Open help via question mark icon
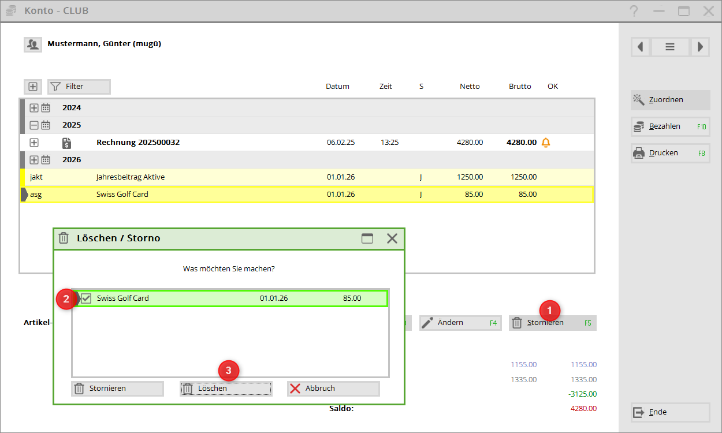This screenshot has height=433, width=722. [x=634, y=11]
